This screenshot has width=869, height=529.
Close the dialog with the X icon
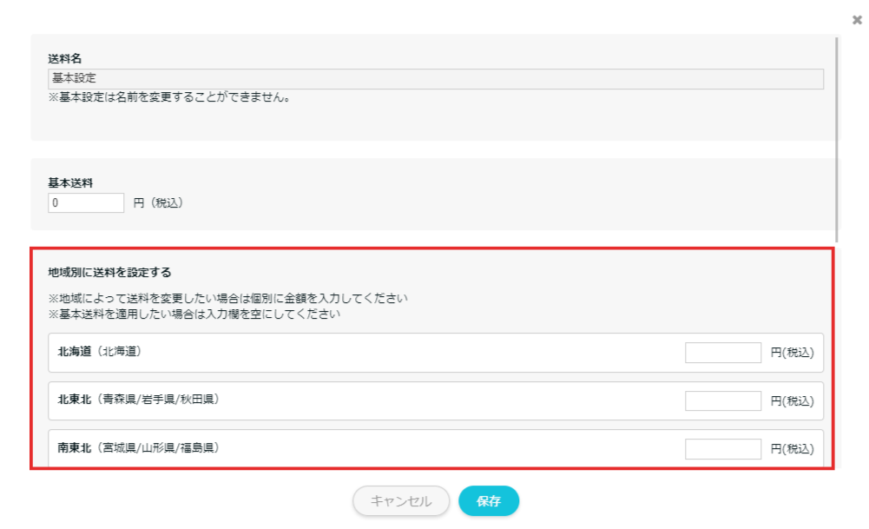pyautogui.click(x=857, y=19)
